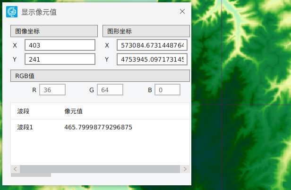Image resolution: width=291 pixels, height=190 pixels.
Task: Select the map Y field showing 4753945.09
Action: tap(152, 60)
